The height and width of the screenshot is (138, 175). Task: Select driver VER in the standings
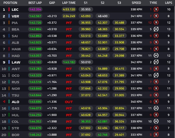pyautogui.click(x=15, y=16)
